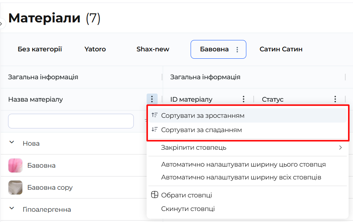Screen dimensions: 353x222
Task: Expand the Закріпити стовпець submenu arrow
Action: click(x=340, y=148)
